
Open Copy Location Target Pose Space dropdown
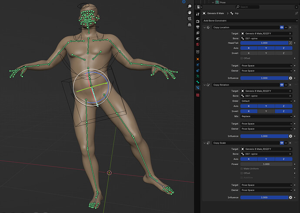click(x=267, y=66)
